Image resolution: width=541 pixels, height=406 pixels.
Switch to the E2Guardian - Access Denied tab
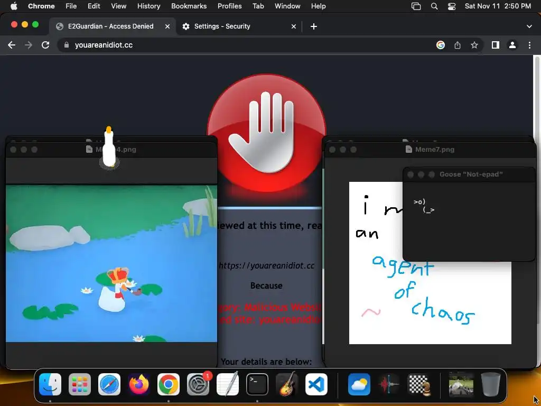click(x=113, y=26)
